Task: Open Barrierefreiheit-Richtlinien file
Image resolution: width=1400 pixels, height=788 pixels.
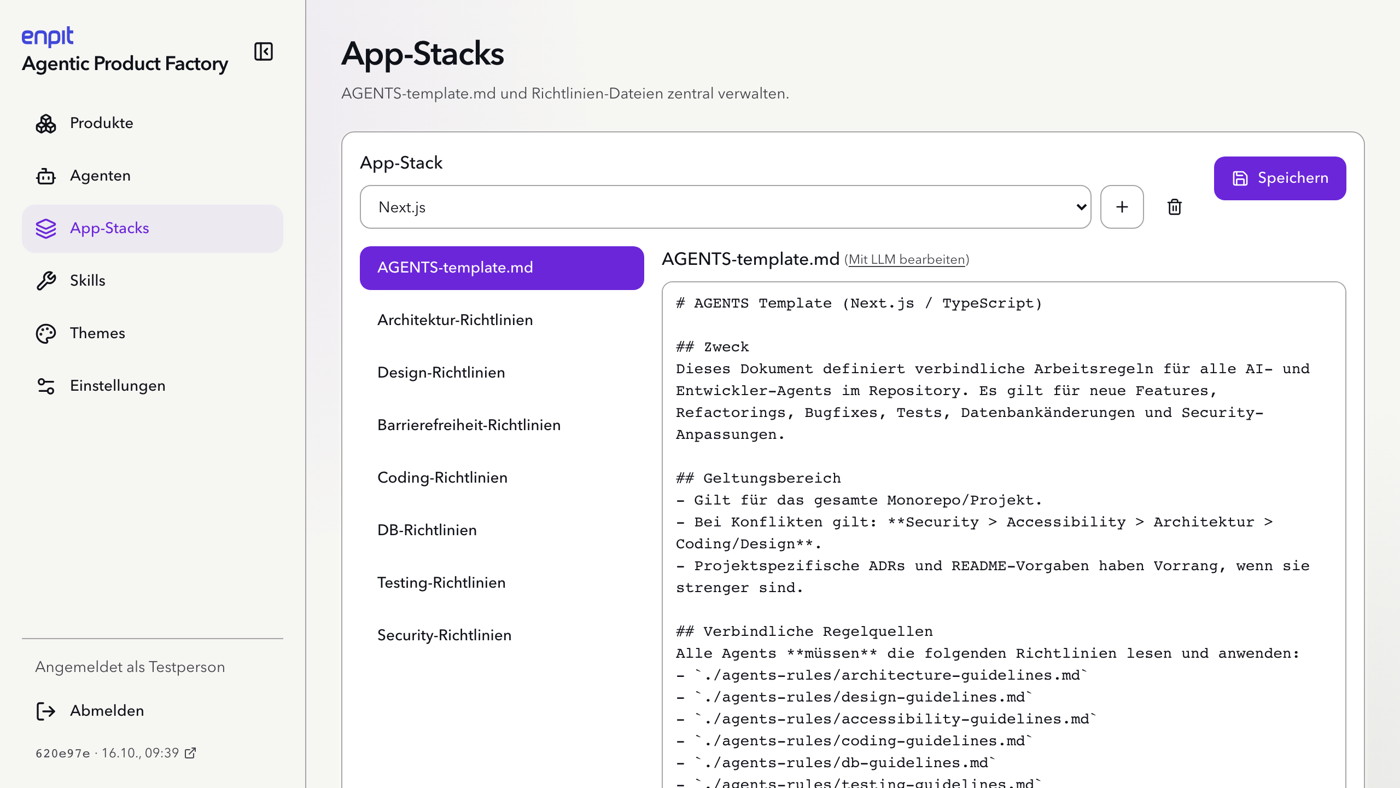Action: tap(501, 425)
